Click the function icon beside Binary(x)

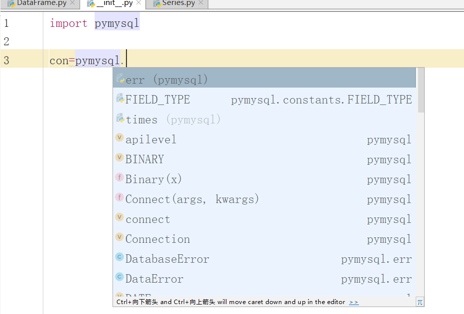click(x=119, y=179)
